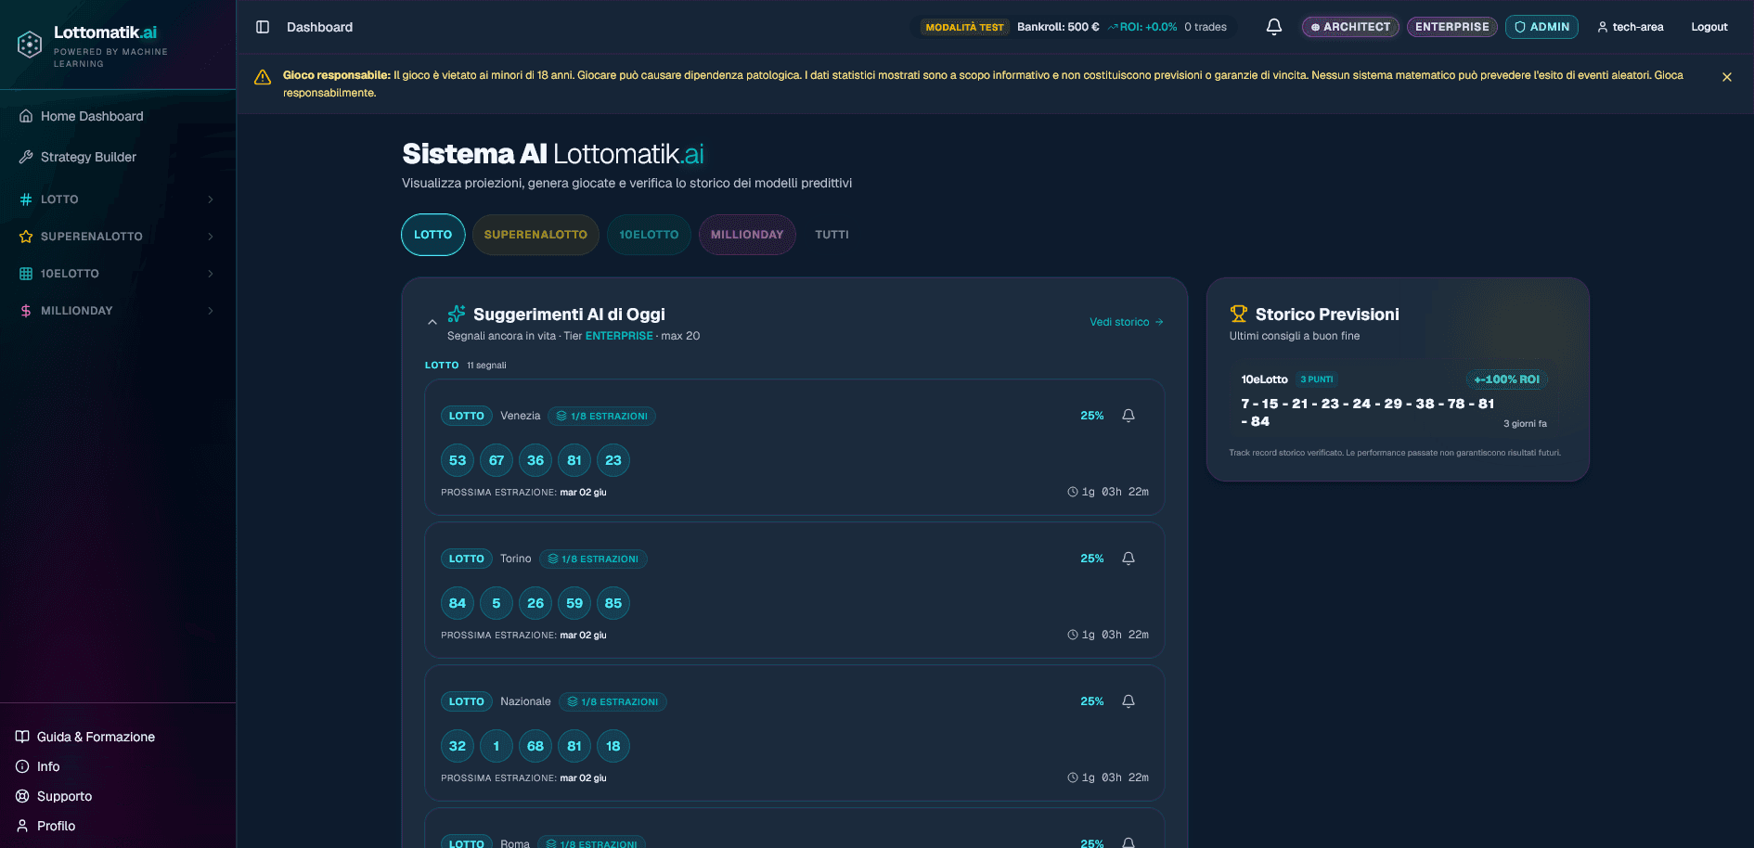1754x848 pixels.
Task: Click the warning triangle icon in banner
Action: pos(263,77)
